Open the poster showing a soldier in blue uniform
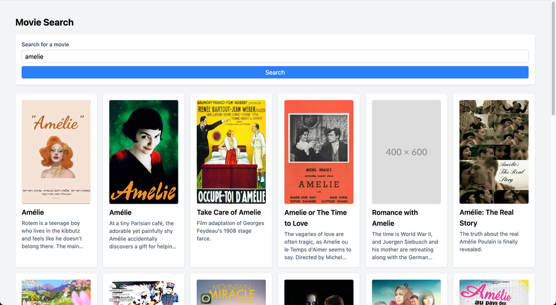This screenshot has height=305, width=556. click(x=144, y=292)
